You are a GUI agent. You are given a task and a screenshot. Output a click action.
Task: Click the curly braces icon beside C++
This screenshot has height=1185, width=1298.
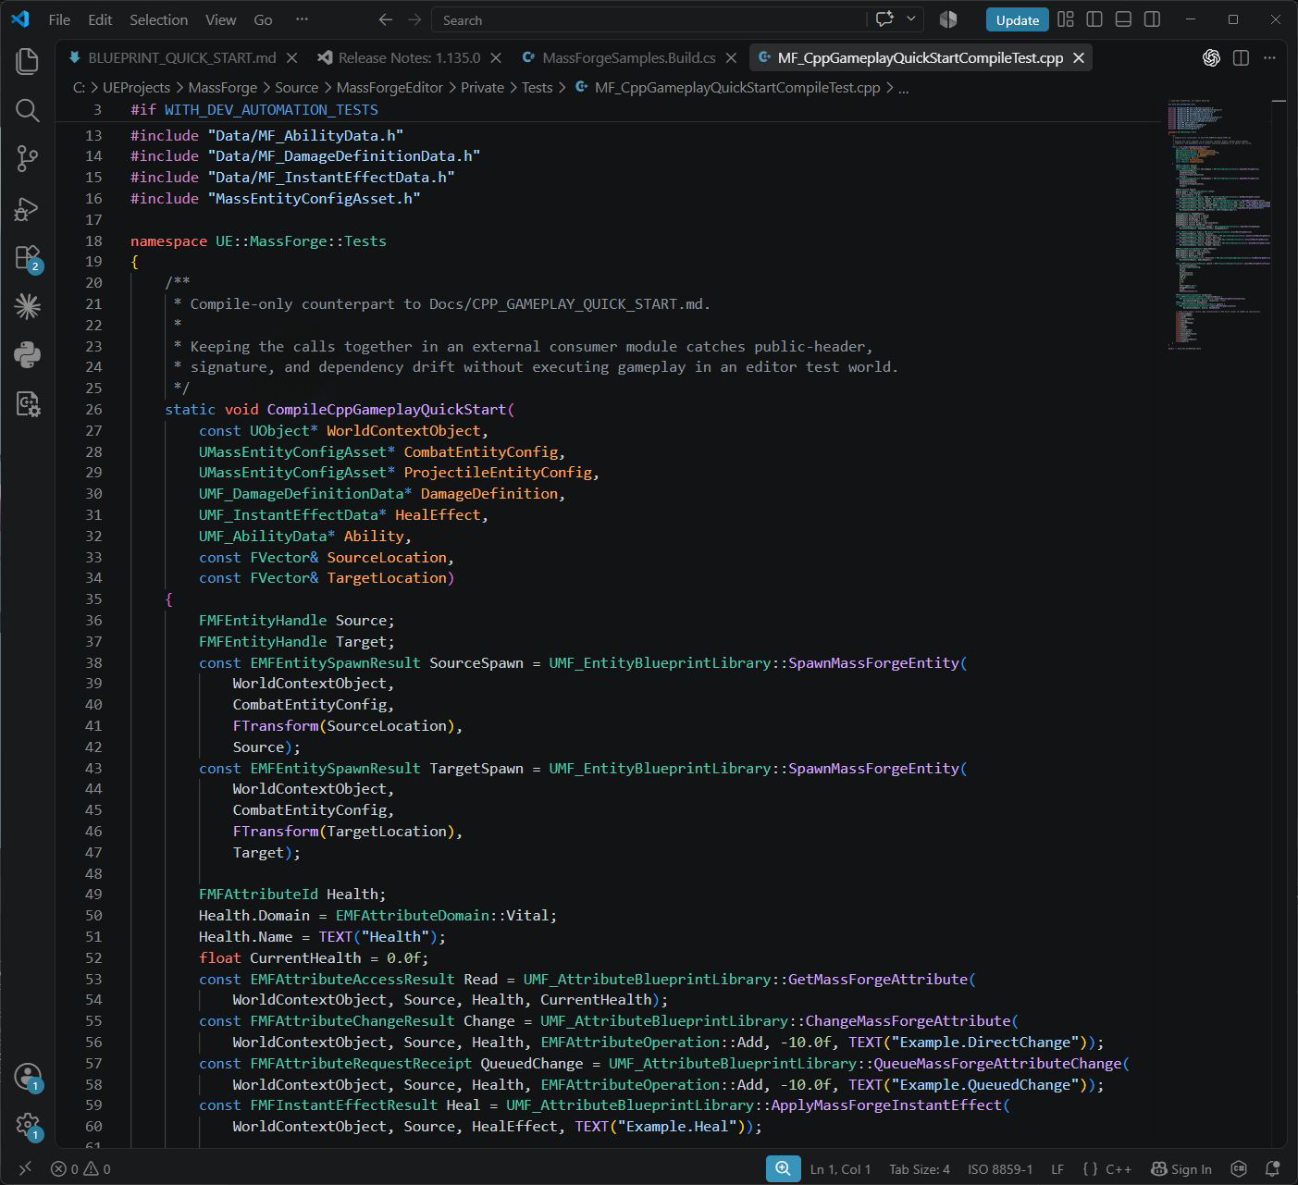pyautogui.click(x=1090, y=1168)
